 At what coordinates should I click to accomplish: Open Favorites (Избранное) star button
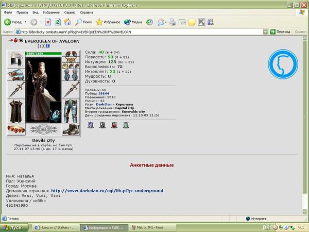click(106, 22)
